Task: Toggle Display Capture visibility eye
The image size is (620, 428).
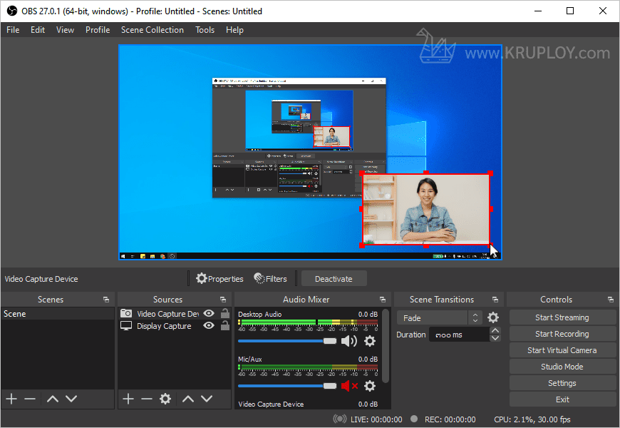Action: coord(209,326)
